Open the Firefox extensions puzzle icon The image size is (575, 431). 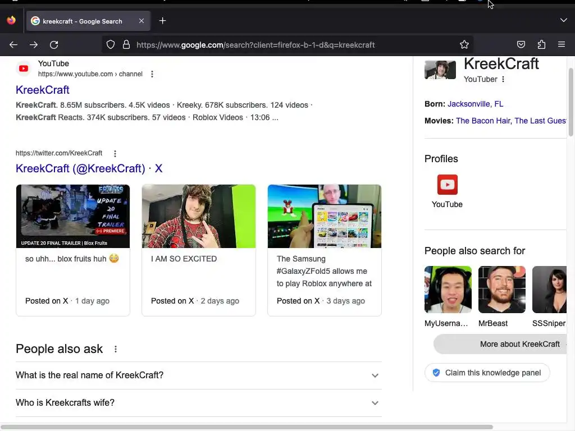pos(541,45)
